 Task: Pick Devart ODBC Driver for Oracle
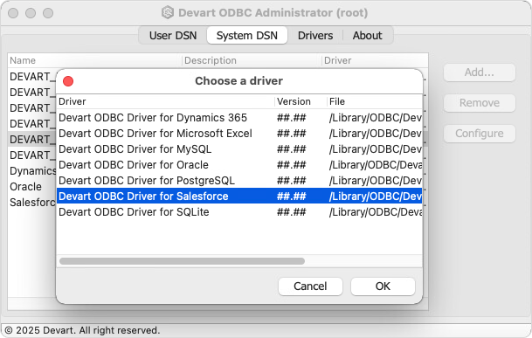[x=239, y=165]
